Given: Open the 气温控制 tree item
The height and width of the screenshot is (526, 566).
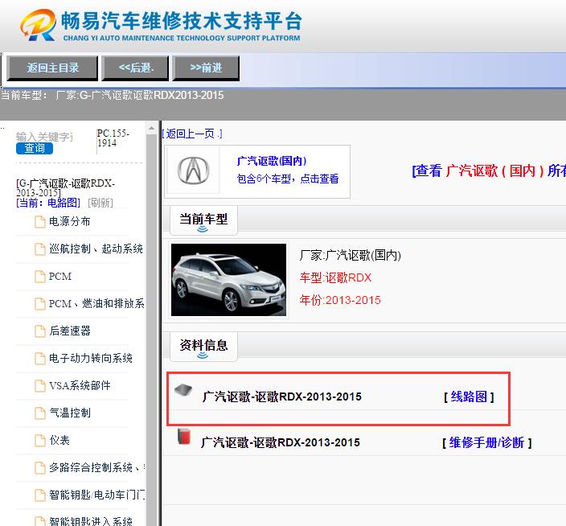Looking at the screenshot, I should (70, 413).
